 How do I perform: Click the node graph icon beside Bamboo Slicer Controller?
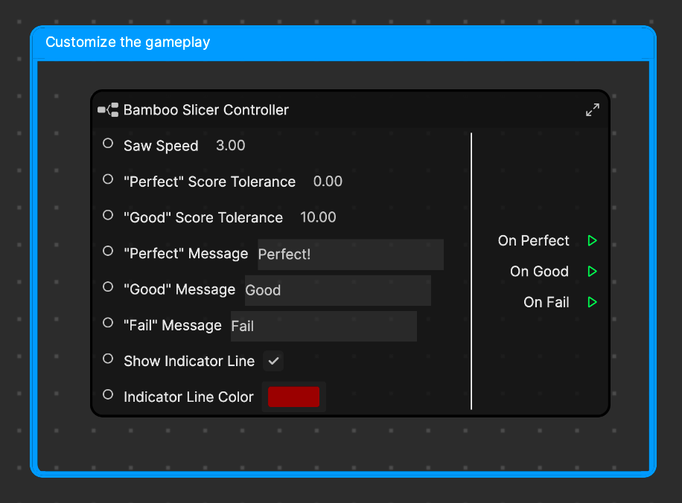[108, 110]
